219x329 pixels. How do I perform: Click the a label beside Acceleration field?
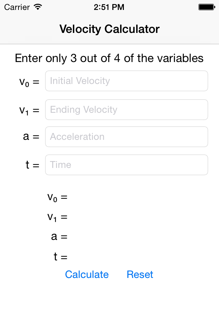[32, 136]
